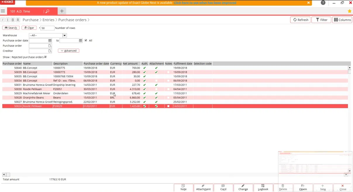
Task: Browse creditors lookup icon
Action: coord(50,51)
